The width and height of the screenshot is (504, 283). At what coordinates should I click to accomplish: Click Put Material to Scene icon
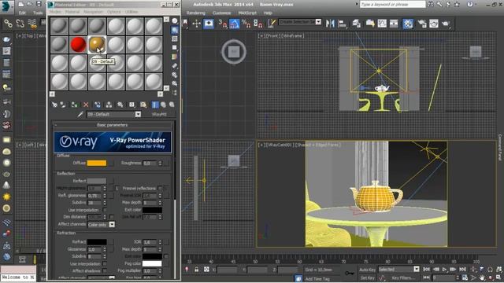(63, 105)
